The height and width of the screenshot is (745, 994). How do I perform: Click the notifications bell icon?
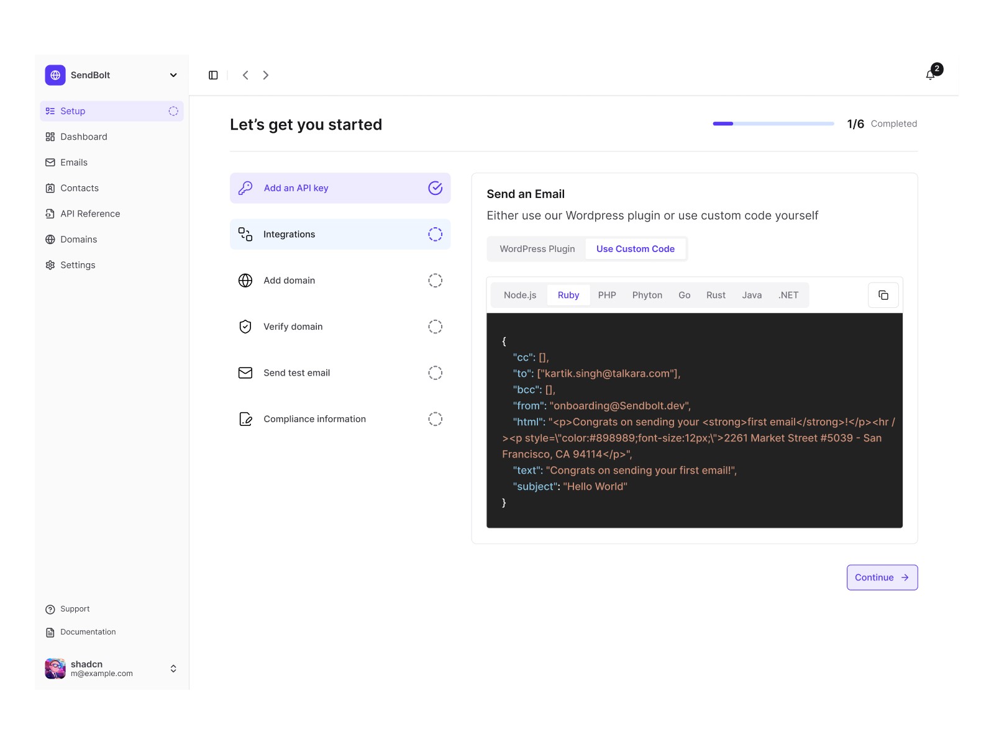point(930,74)
